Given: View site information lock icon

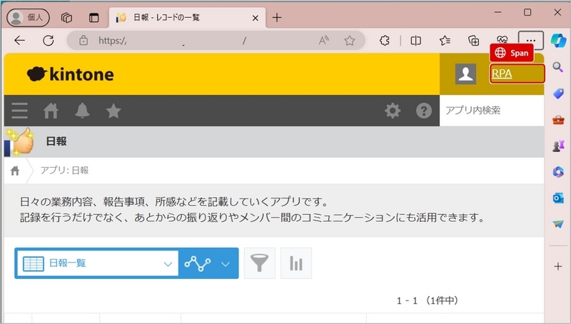Looking at the screenshot, I should [x=84, y=41].
